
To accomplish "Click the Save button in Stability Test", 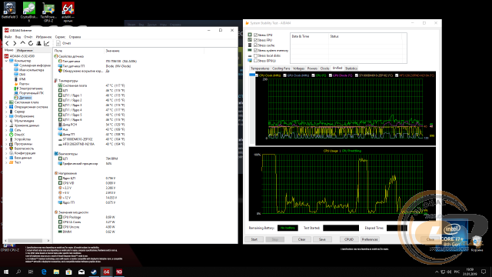I will (x=322, y=239).
